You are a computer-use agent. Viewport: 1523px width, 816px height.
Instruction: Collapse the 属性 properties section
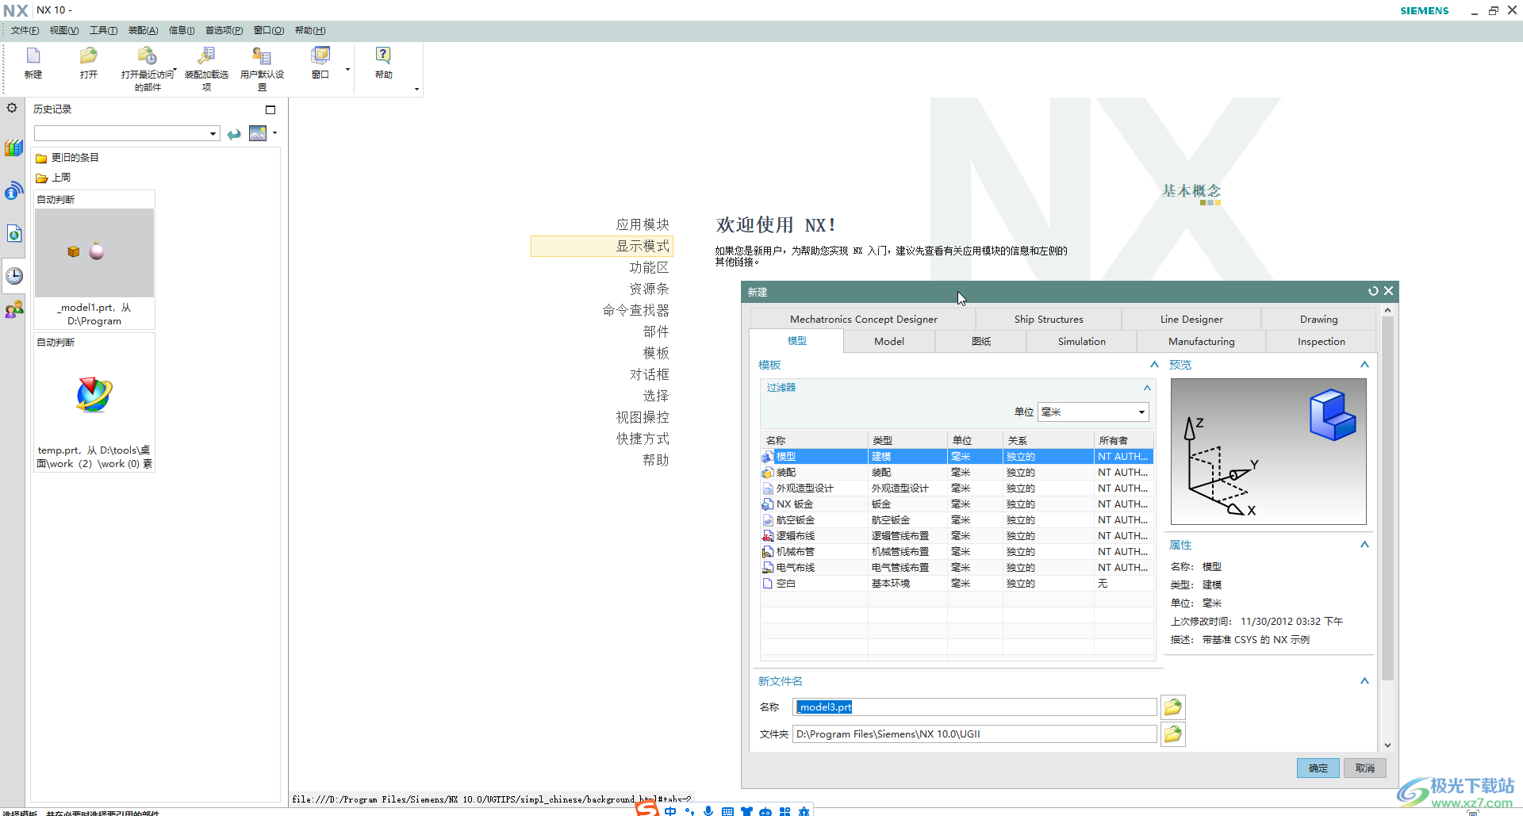pos(1364,544)
